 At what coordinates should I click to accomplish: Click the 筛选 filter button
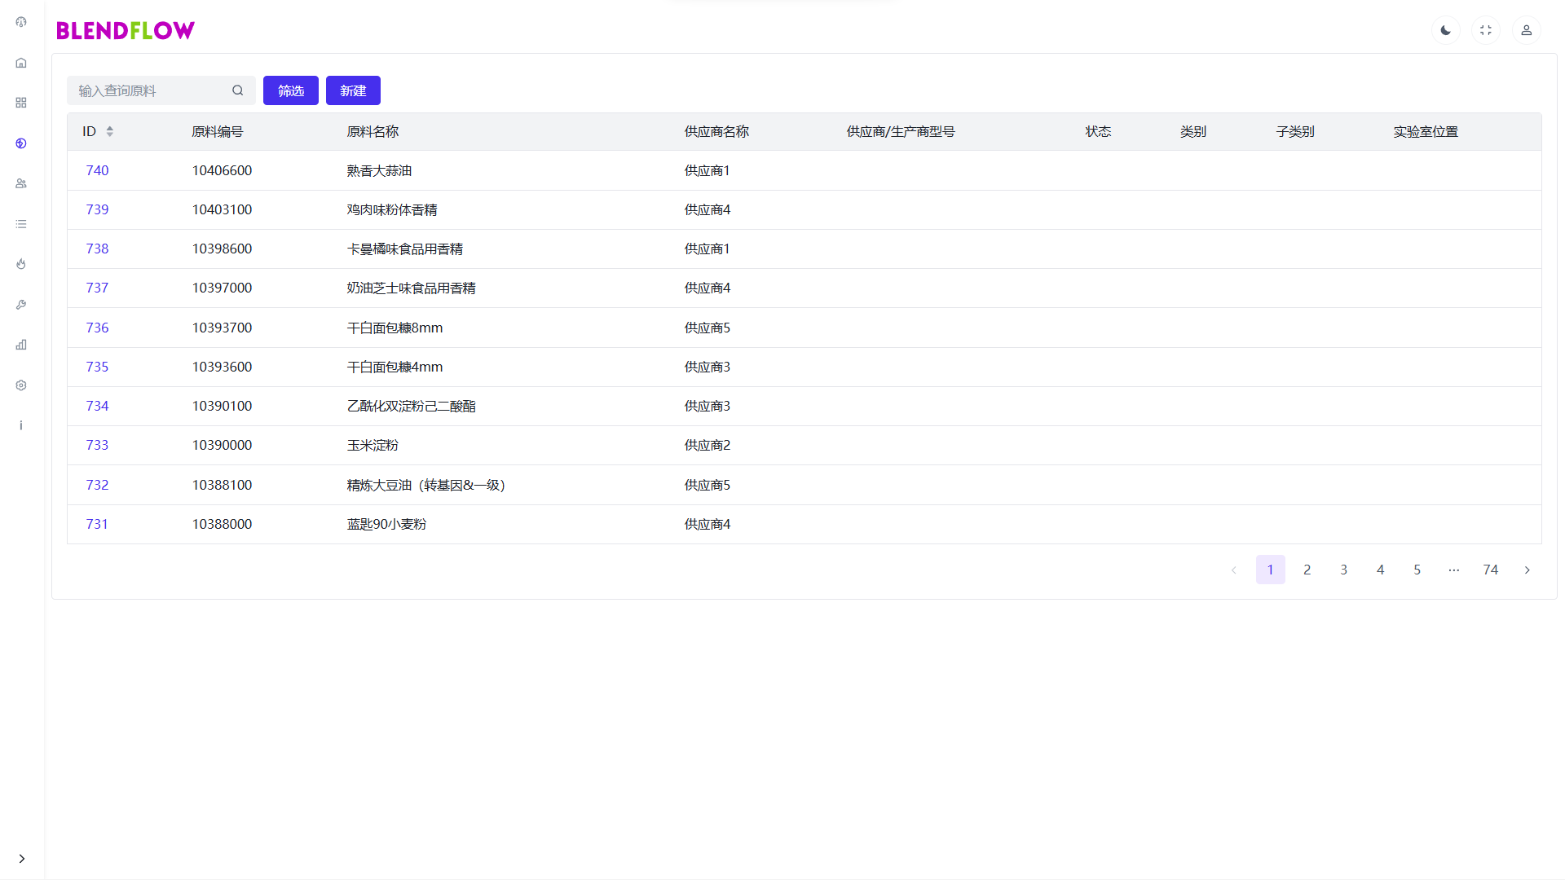(290, 90)
